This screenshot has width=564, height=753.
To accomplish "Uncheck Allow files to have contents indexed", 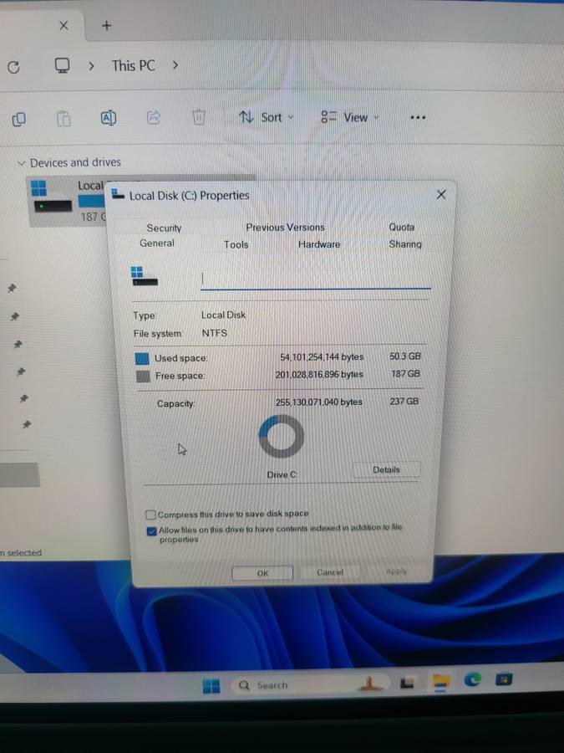I will (x=151, y=531).
